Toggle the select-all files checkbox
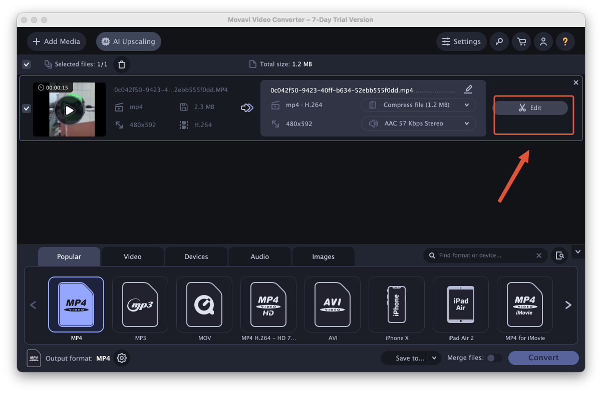 point(27,64)
